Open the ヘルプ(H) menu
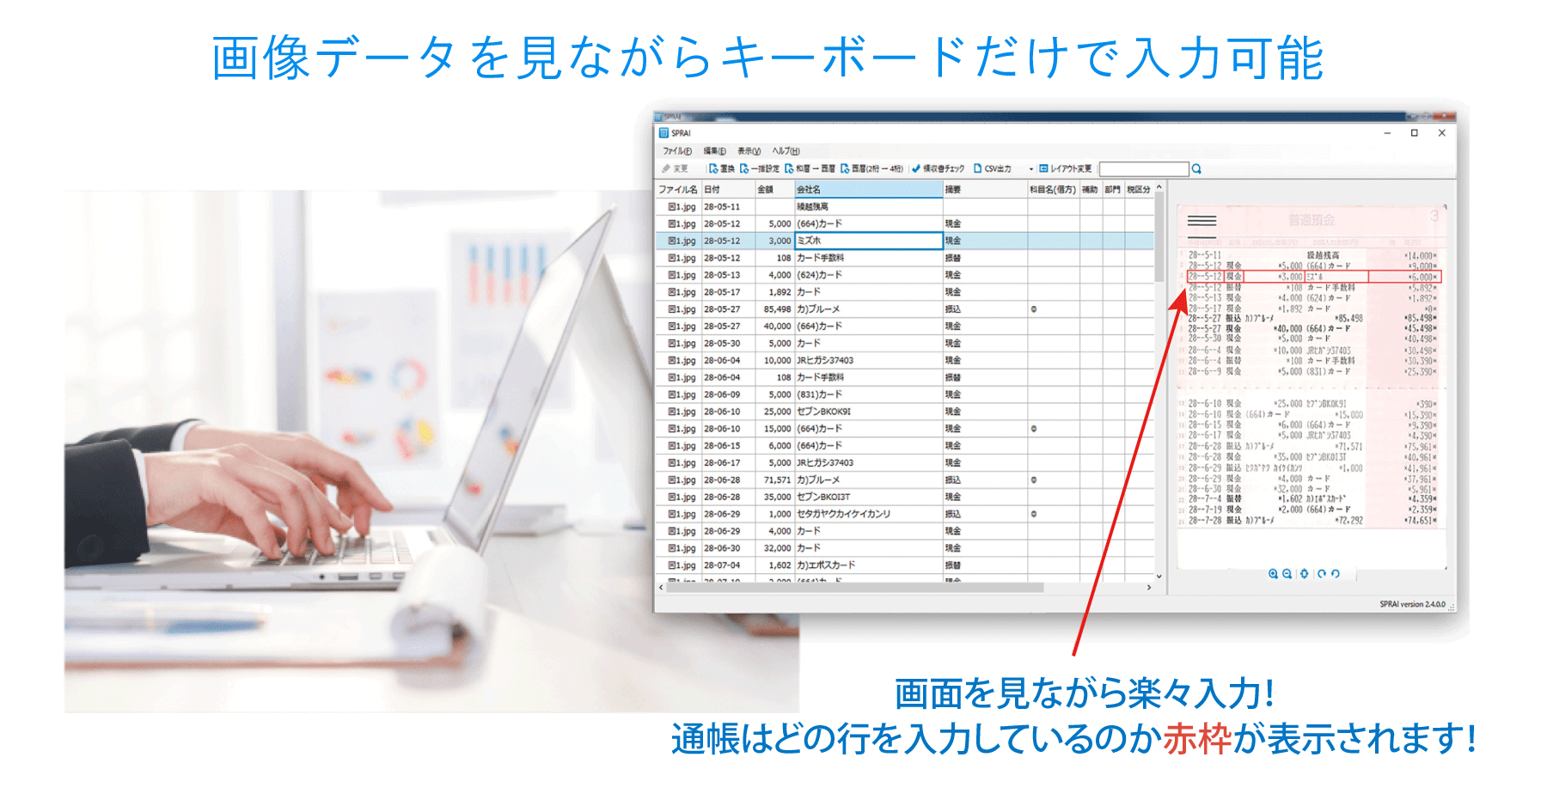 tap(786, 151)
